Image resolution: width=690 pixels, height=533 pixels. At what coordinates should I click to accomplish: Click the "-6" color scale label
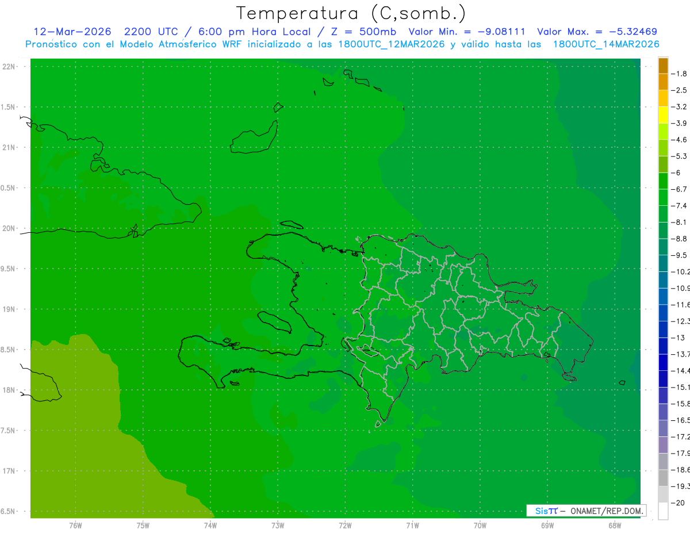pos(677,172)
